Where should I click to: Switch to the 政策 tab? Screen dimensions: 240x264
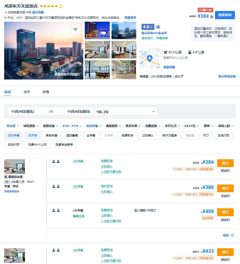[x=46, y=92]
